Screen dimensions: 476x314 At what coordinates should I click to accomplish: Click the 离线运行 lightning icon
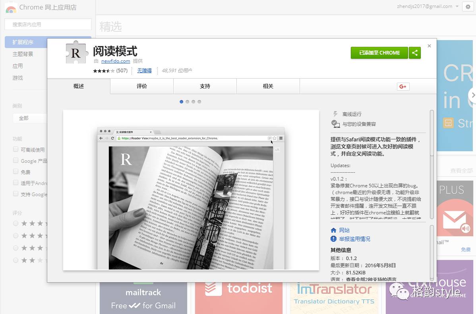pos(336,113)
